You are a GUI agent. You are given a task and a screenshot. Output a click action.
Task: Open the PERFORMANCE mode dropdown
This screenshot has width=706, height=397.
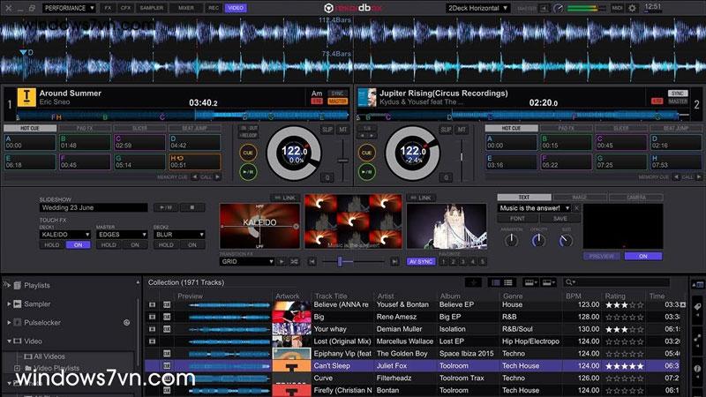[69, 8]
